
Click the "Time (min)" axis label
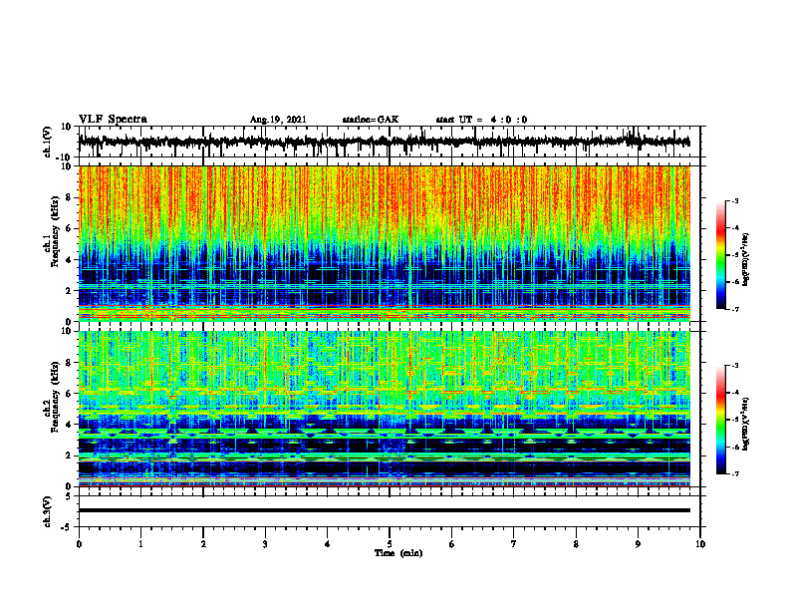398,553
